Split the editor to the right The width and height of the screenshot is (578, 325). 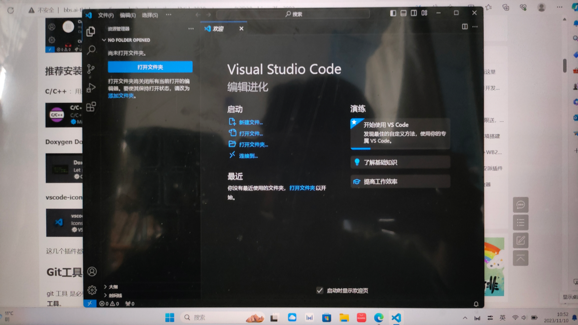pos(465,27)
